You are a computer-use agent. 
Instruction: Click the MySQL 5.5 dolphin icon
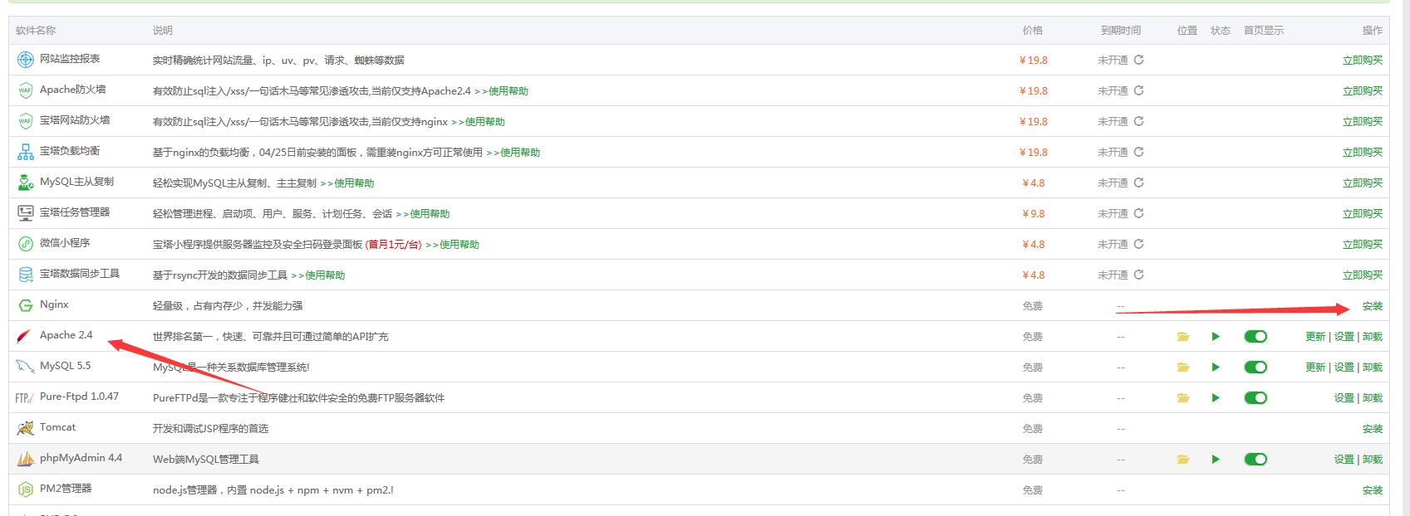click(26, 367)
